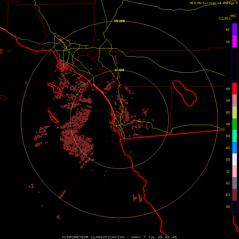Image resolution: width=239 pixels, height=239 pixels.
Task: Click the HA red legend swatch
Action: click(x=234, y=89)
